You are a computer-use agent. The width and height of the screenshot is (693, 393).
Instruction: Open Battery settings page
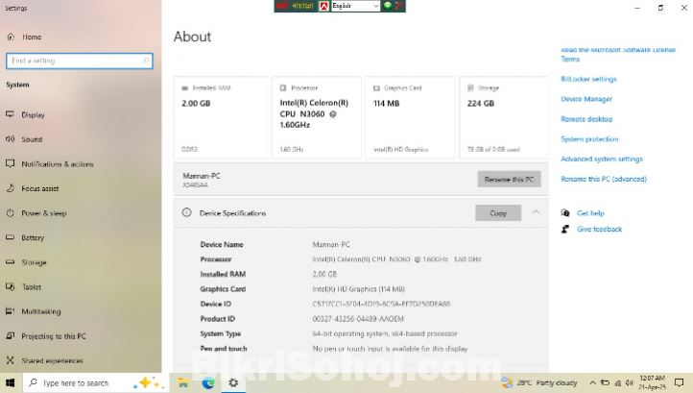point(33,237)
